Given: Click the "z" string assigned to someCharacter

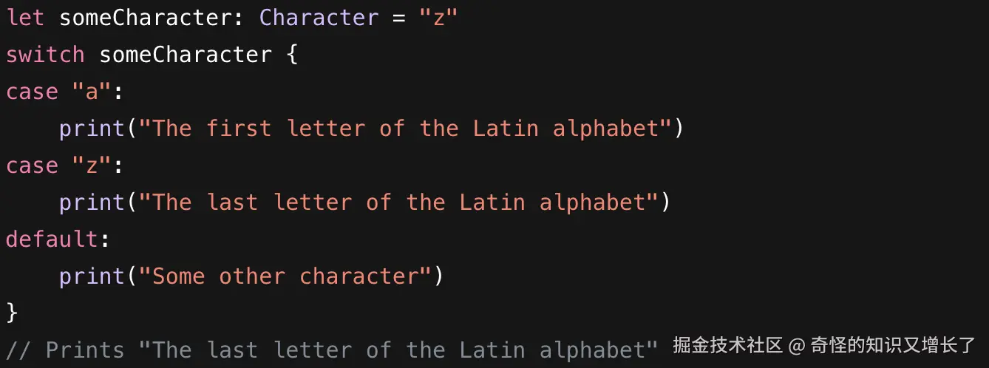Looking at the screenshot, I should pos(439,18).
